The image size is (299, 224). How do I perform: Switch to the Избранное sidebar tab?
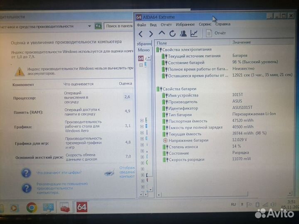click(x=144, y=44)
